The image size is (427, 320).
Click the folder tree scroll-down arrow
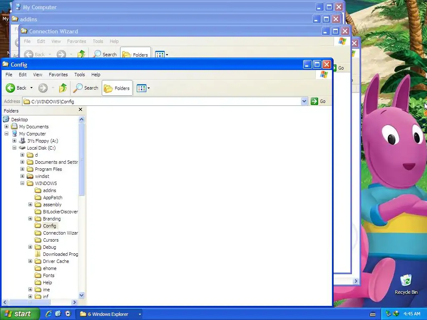pyautogui.click(x=81, y=295)
